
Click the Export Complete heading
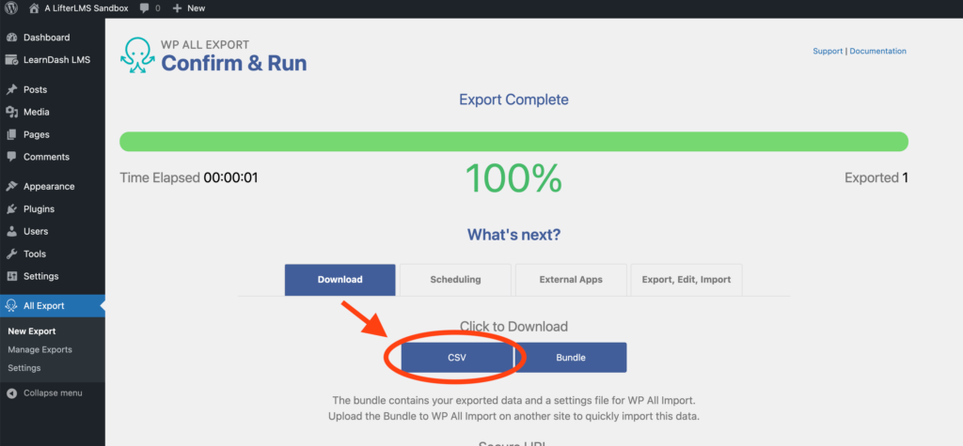(513, 100)
